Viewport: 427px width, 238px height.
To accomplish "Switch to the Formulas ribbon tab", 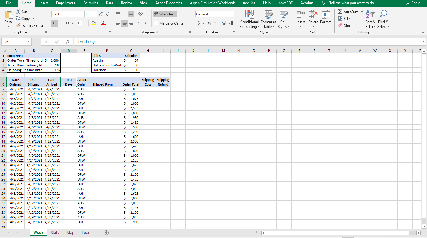I will pos(91,3).
